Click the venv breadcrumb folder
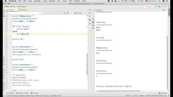This screenshot has width=173, height=97. click(x=13, y=6)
